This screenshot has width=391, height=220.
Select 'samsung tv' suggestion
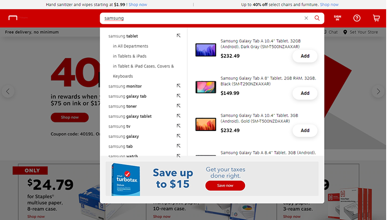point(119,126)
